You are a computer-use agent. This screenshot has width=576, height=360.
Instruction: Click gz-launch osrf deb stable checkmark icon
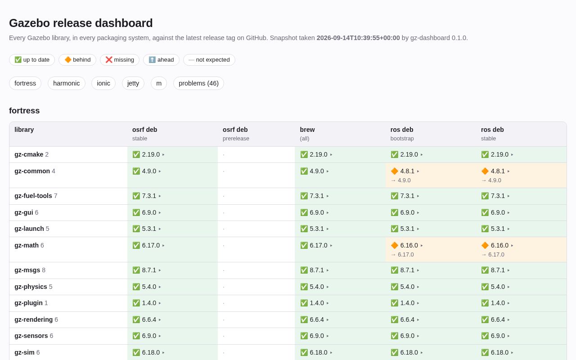click(x=136, y=229)
